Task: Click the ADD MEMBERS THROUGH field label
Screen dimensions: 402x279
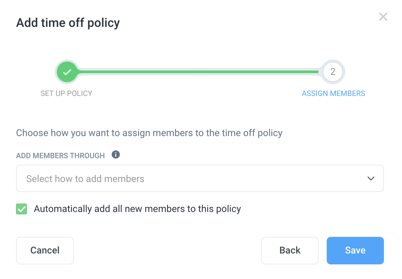Action: coord(60,155)
